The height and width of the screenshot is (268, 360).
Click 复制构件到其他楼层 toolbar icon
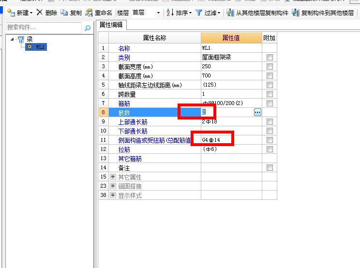coord(296,13)
